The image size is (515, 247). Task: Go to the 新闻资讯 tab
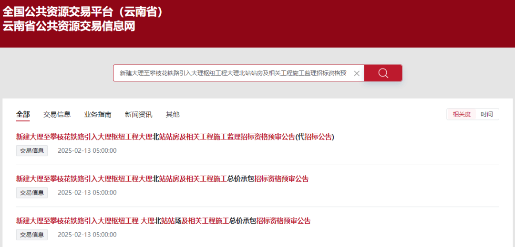coord(138,114)
